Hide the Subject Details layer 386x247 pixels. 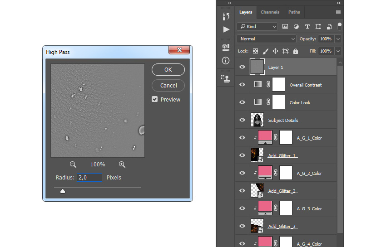click(242, 120)
